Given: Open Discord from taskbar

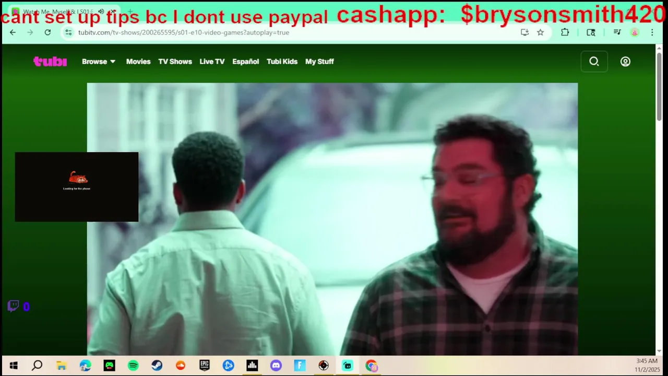Looking at the screenshot, I should [276, 366].
